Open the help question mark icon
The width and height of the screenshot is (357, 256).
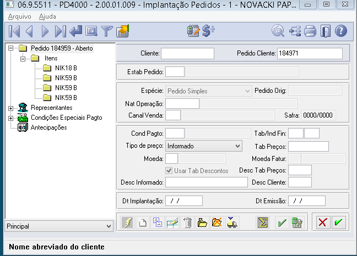(341, 31)
